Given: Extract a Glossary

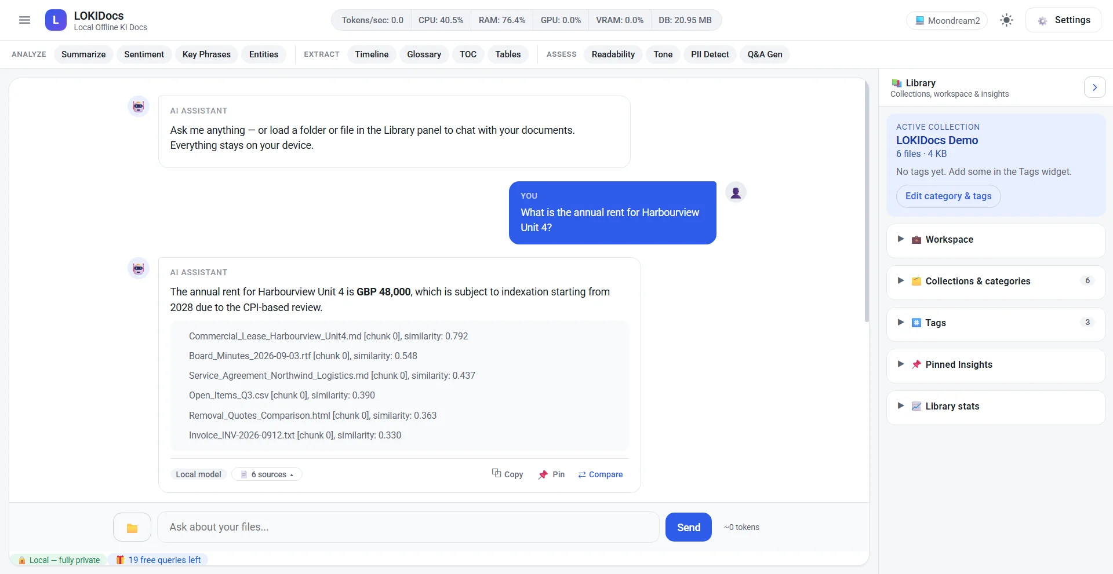Looking at the screenshot, I should click(424, 54).
